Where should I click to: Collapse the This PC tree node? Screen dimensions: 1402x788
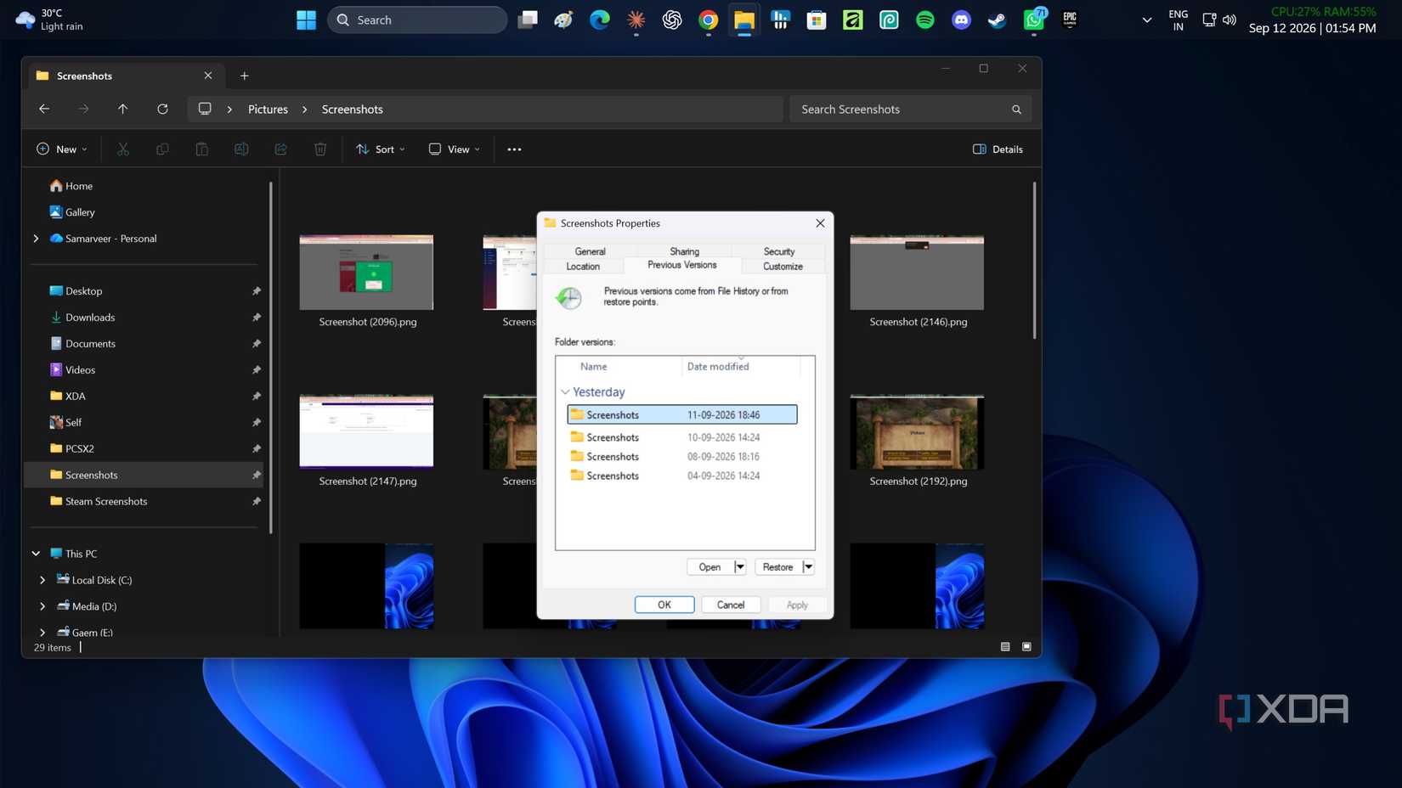(36, 554)
